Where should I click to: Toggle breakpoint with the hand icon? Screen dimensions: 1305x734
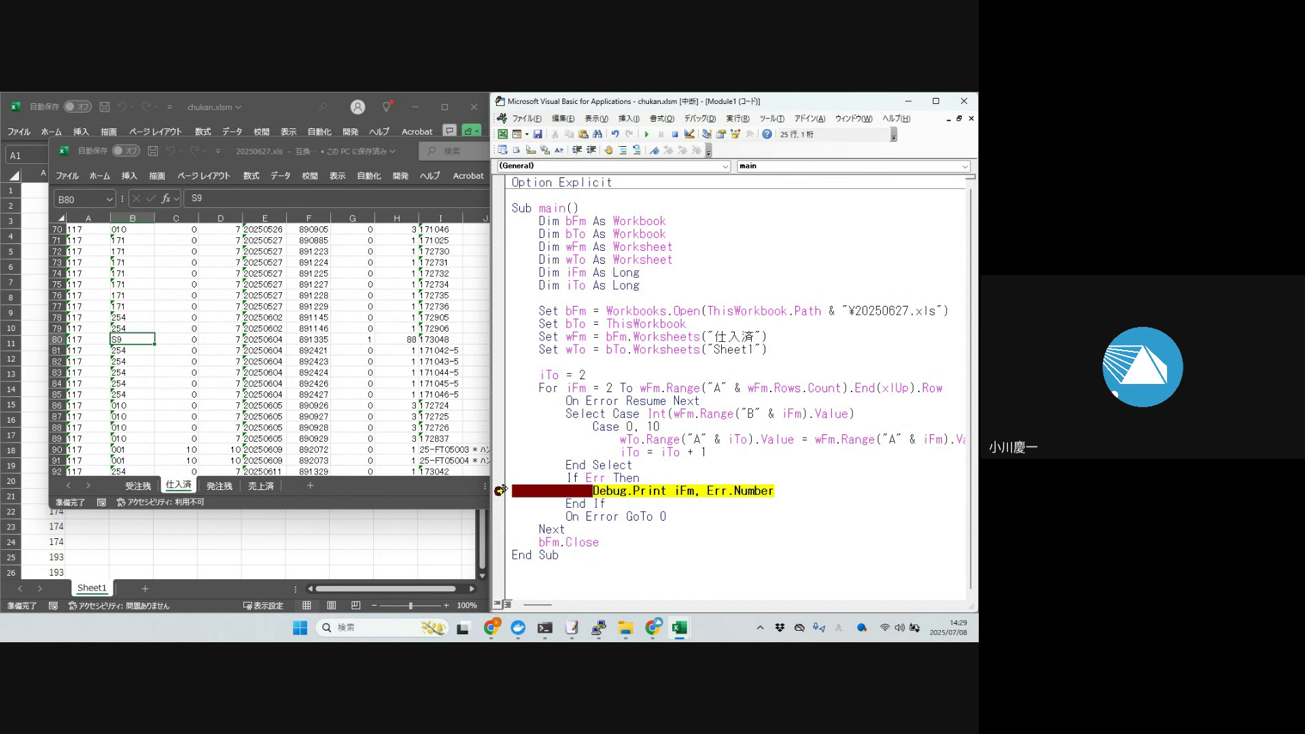[x=608, y=150]
